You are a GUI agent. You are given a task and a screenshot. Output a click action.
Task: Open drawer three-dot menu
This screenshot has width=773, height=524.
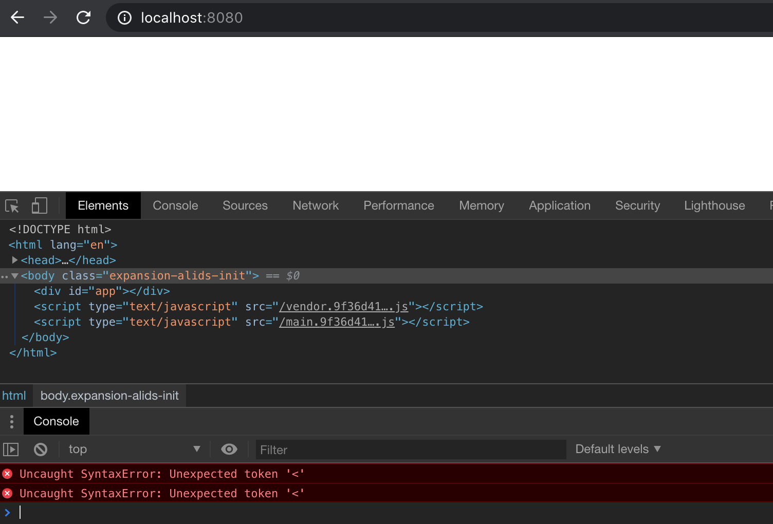[x=11, y=421]
